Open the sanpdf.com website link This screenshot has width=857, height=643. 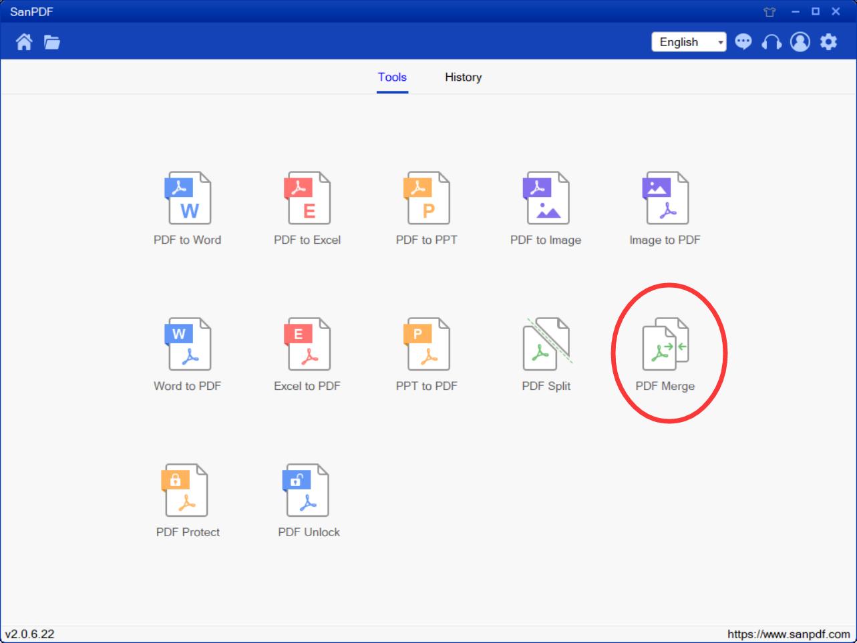(789, 634)
